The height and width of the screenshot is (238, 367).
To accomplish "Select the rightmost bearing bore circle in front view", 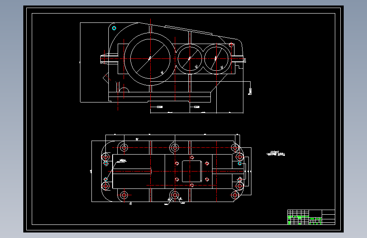I will [x=216, y=58].
